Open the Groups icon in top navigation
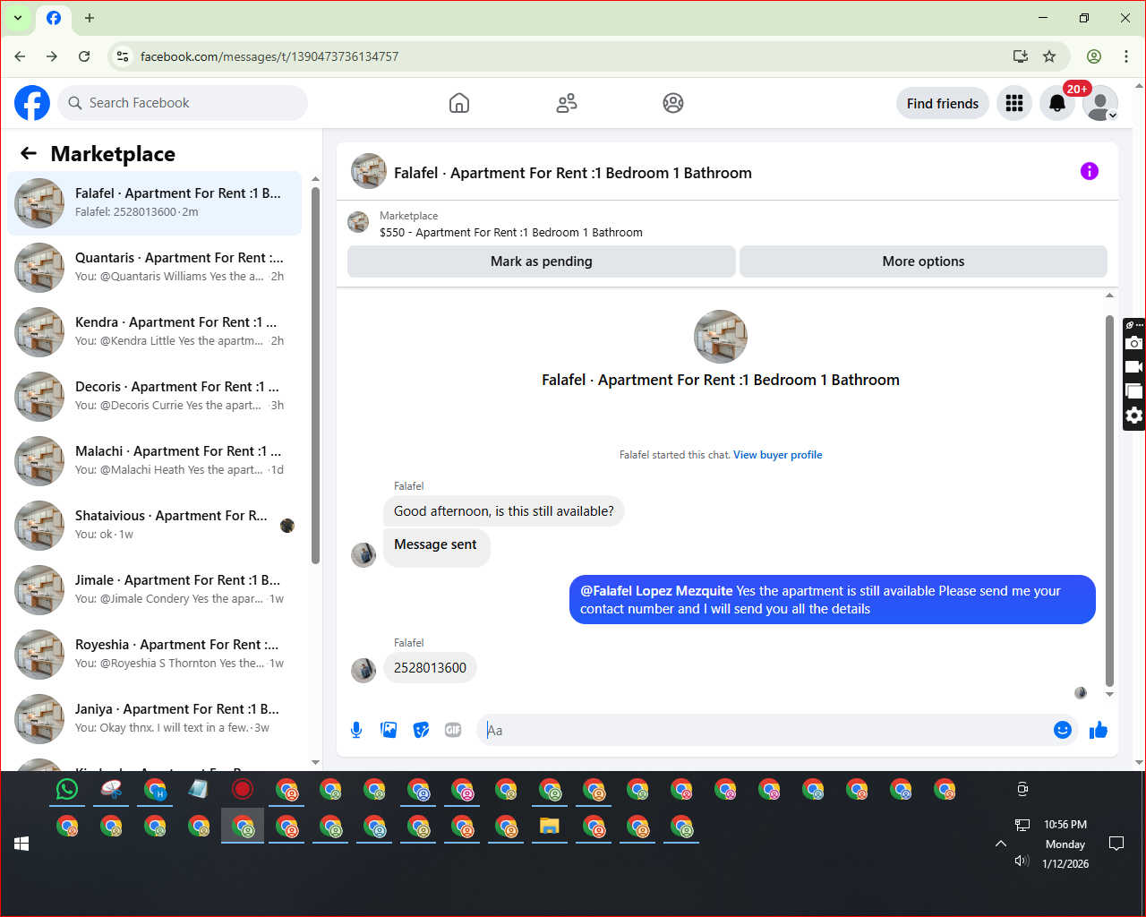Screen dimensions: 1146x917 [x=673, y=103]
